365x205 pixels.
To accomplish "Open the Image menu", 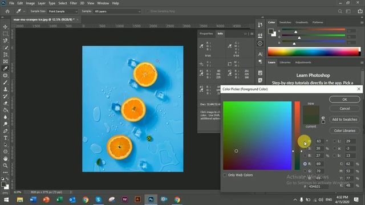I will pyautogui.click(x=30, y=3).
